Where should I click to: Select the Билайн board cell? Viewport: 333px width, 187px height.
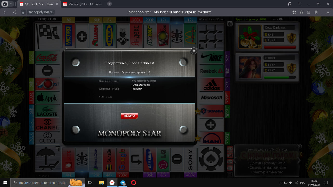click(x=109, y=159)
